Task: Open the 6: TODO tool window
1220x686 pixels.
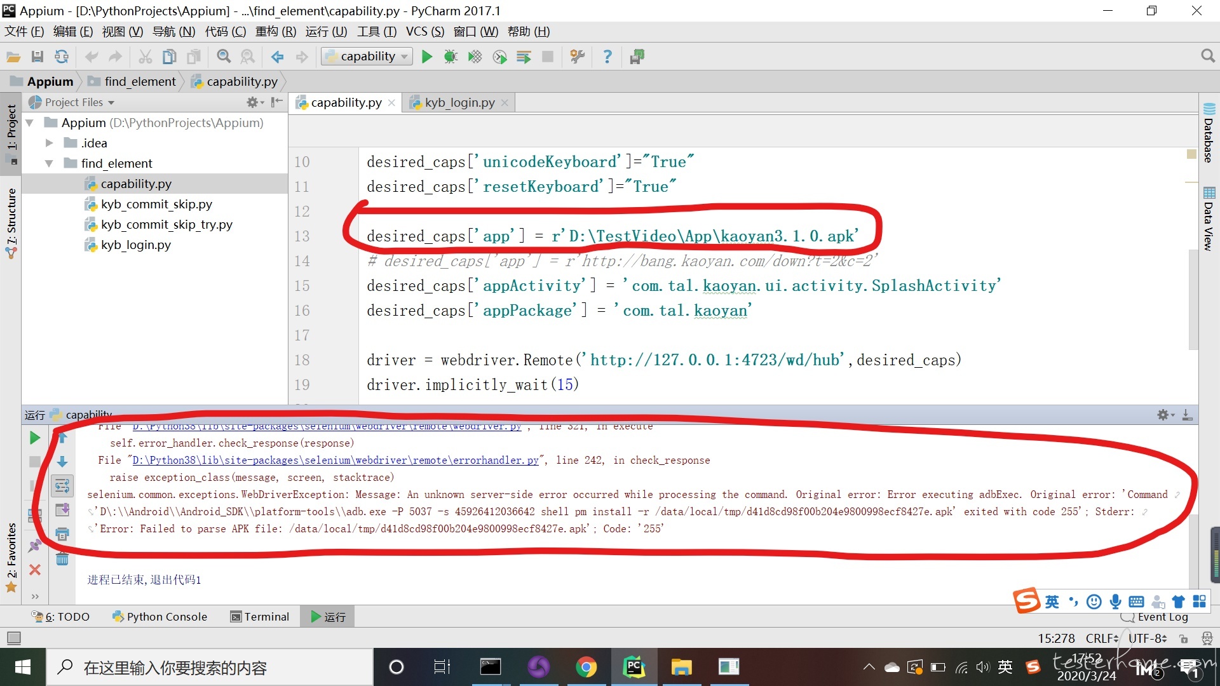Action: coord(61,617)
